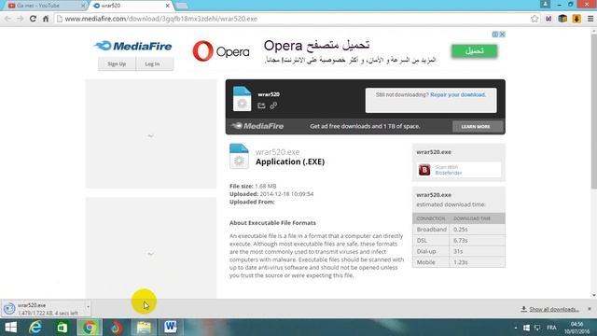Open File Explorer from taskbar
Screen dimensions: 597x336
144,328
